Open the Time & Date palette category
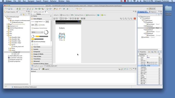The width and height of the screenshot is (175, 98). coord(41,56)
